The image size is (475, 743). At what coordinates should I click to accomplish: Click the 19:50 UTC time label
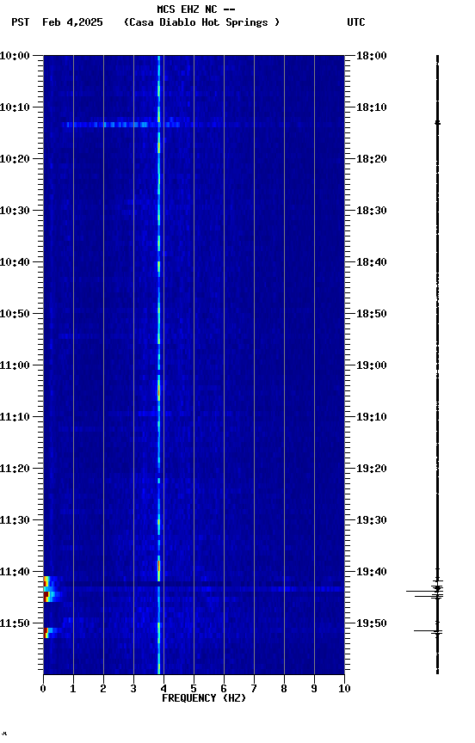372,624
